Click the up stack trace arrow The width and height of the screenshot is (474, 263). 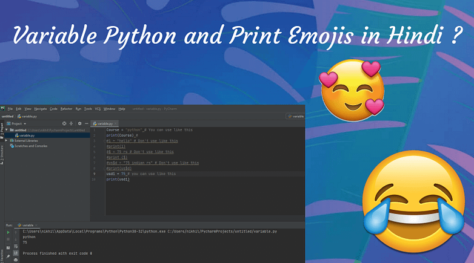[x=16, y=233]
